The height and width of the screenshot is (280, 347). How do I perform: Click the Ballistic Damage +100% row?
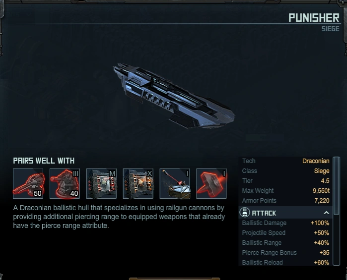(x=285, y=223)
